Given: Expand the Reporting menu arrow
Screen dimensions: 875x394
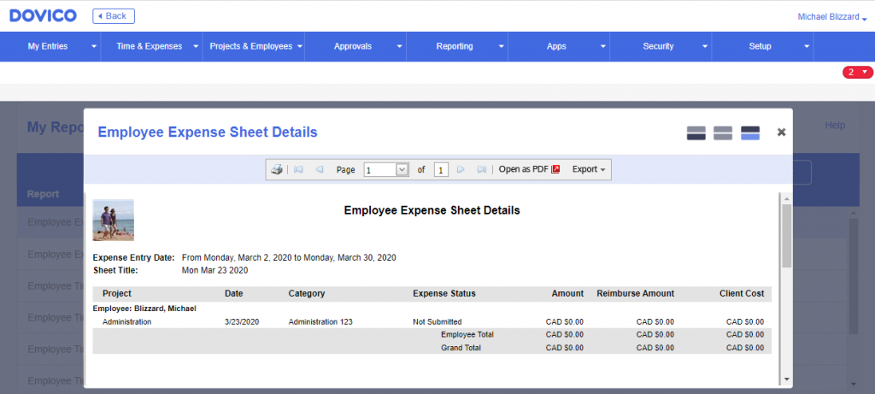Looking at the screenshot, I should point(501,47).
